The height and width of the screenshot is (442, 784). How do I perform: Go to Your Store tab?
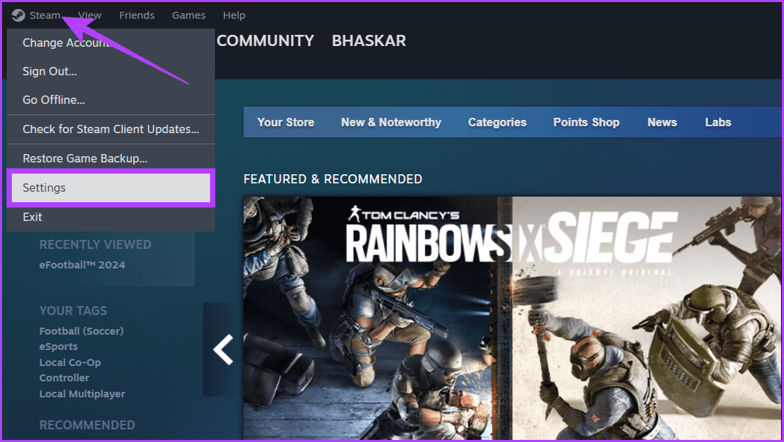tap(286, 122)
